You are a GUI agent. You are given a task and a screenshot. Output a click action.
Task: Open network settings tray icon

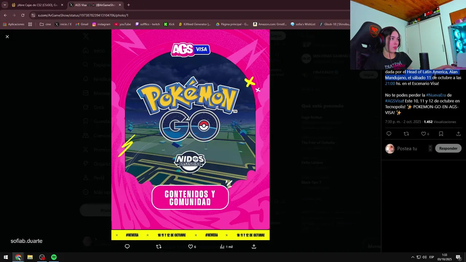(418, 257)
